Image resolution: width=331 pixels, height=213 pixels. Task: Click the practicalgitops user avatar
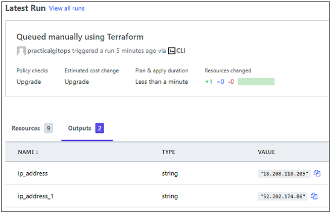pyautogui.click(x=21, y=51)
